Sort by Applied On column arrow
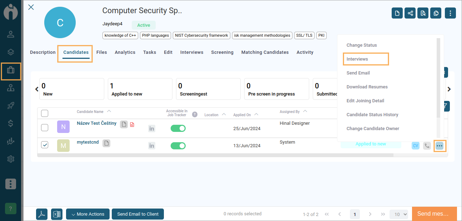The image size is (462, 221). click(256, 114)
